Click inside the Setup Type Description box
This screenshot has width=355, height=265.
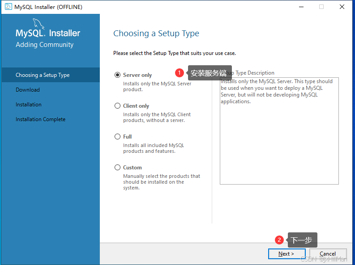click(279, 131)
